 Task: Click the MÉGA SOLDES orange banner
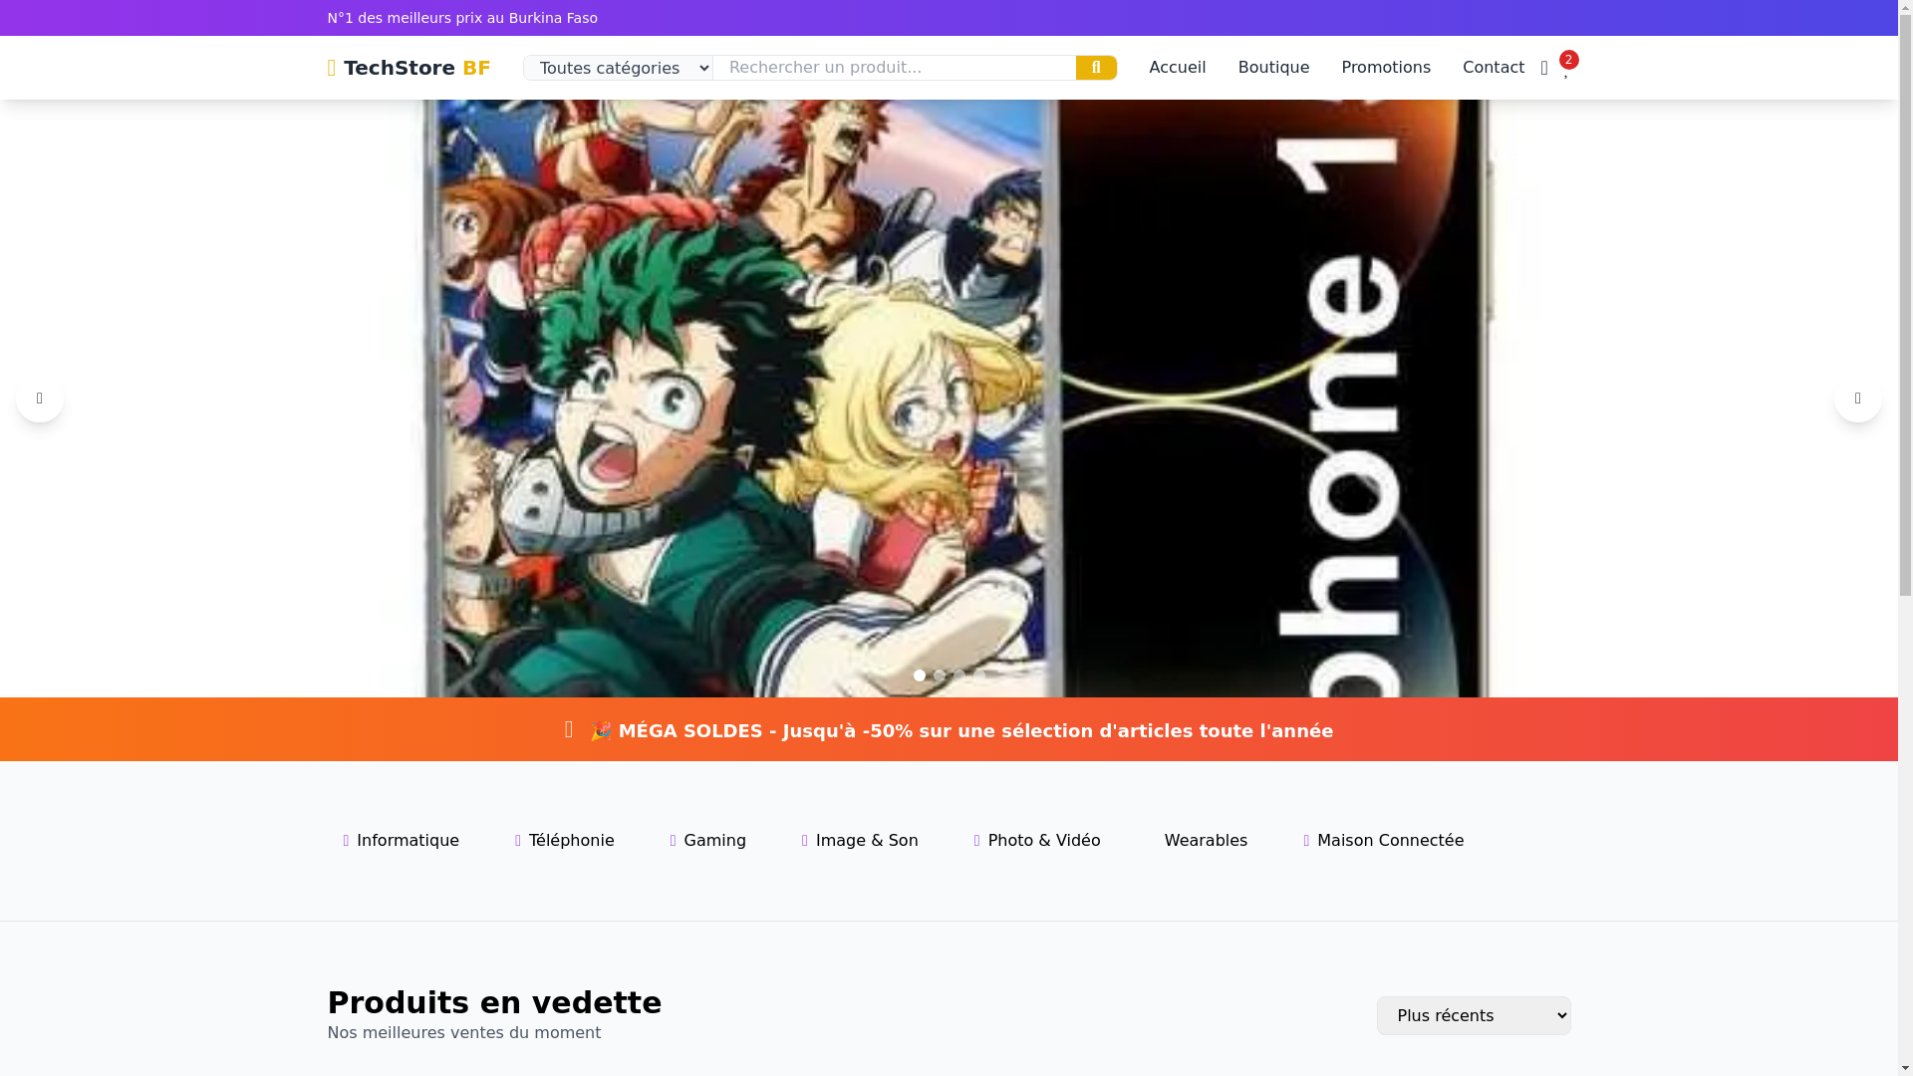click(x=949, y=730)
